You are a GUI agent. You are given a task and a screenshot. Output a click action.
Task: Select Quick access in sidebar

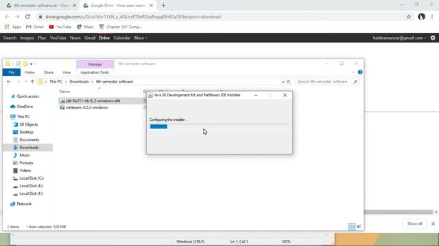click(27, 96)
